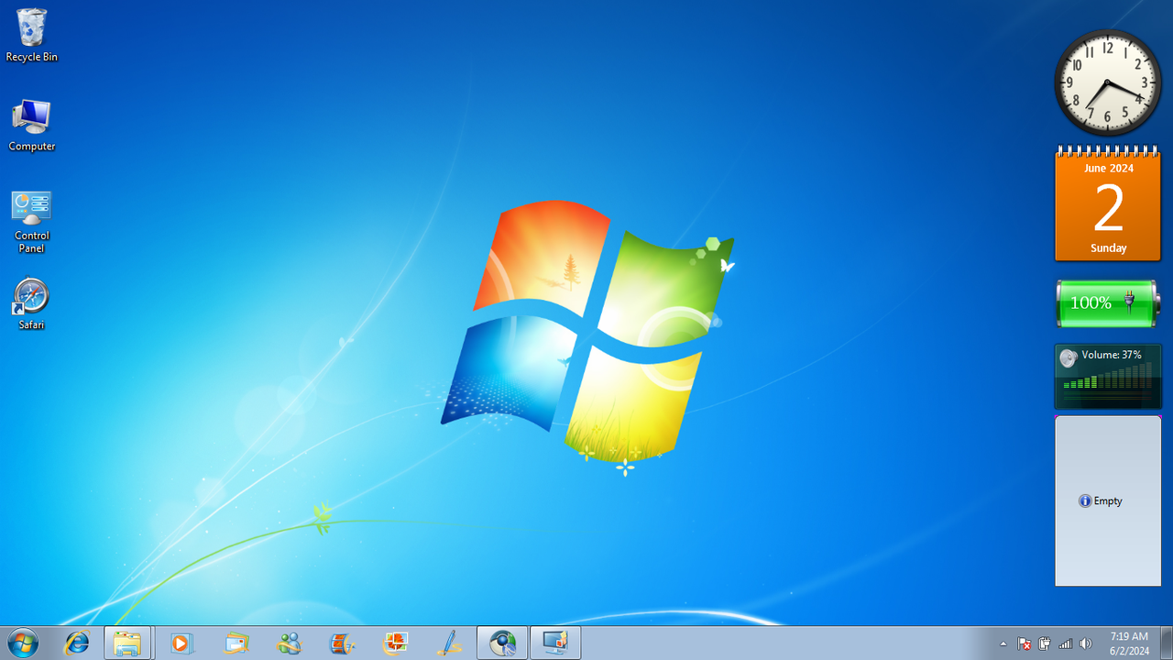
Task: Open the Windows Start menu orb
Action: click(x=22, y=643)
